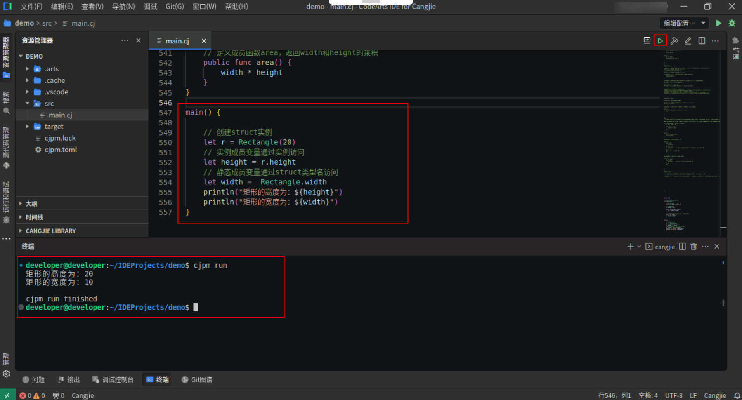Open resource manager more actions ellipsis
742x400 pixels.
coord(125,40)
